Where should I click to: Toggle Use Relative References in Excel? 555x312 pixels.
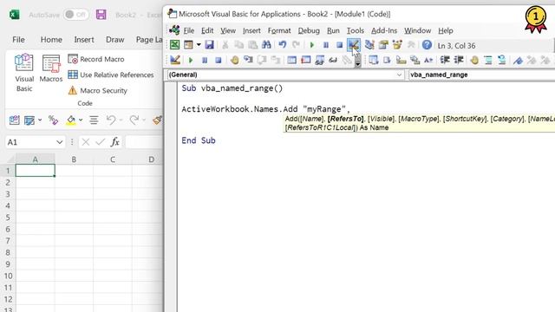click(x=111, y=75)
